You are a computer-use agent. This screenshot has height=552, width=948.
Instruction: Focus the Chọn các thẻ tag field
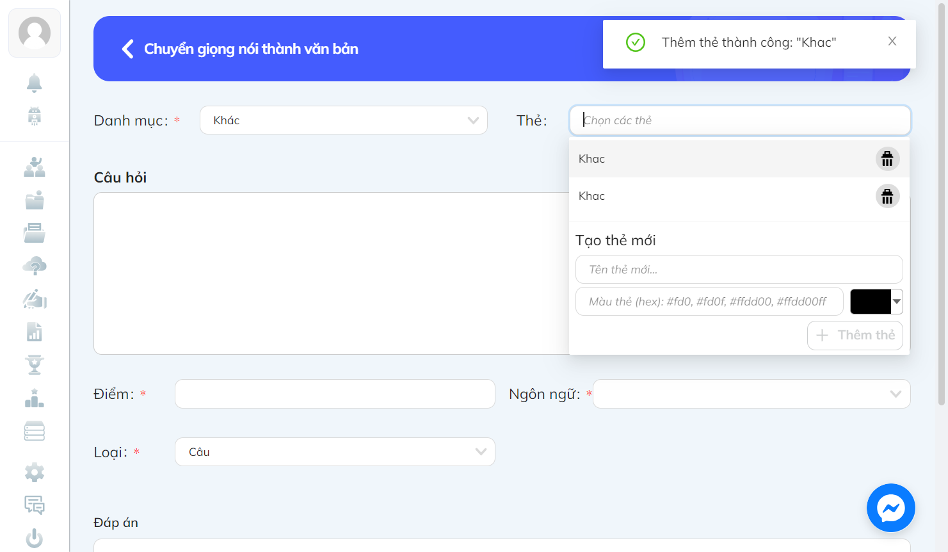740,120
